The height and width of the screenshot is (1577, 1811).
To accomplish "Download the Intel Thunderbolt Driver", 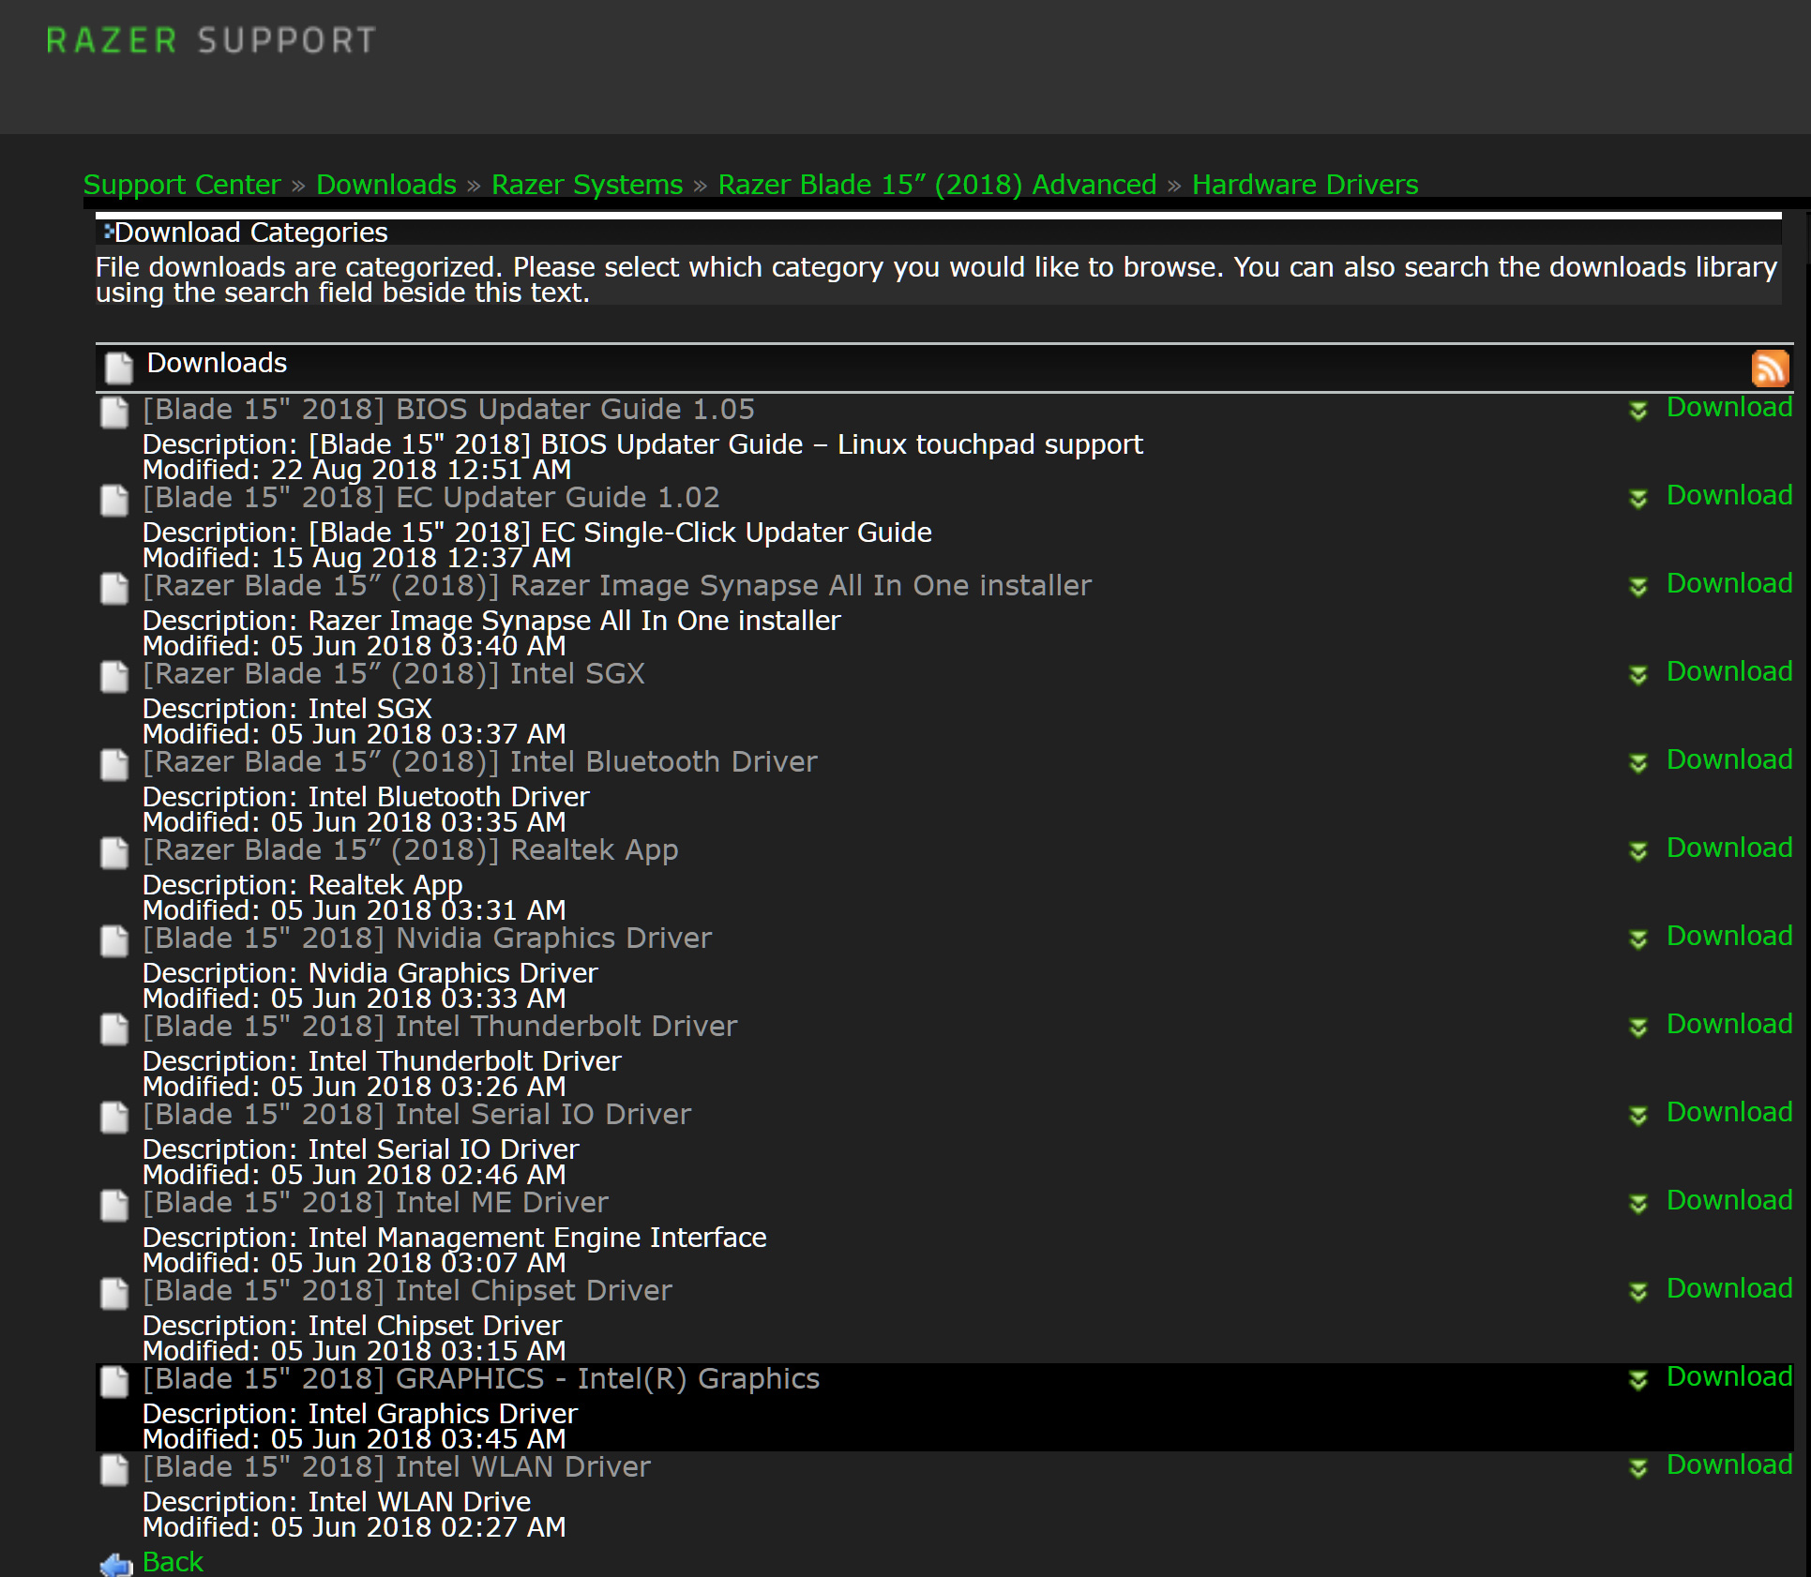I will pos(1729,1024).
